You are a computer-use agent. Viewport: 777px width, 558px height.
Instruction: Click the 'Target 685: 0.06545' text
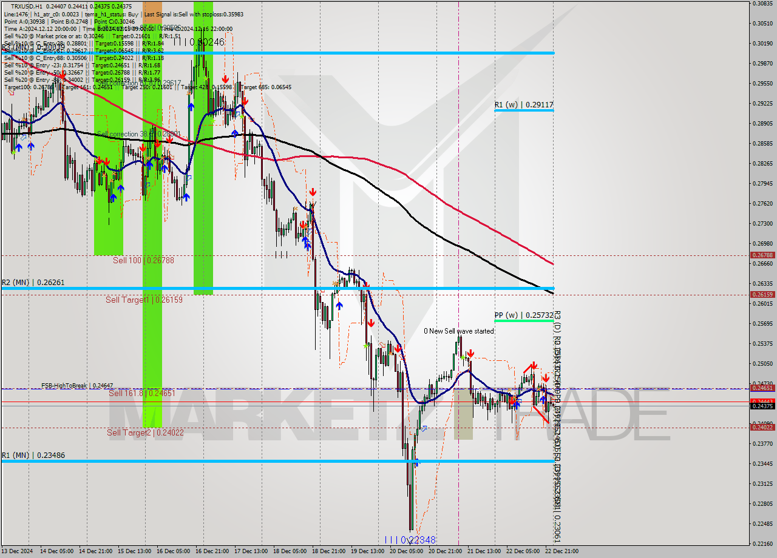pyautogui.click(x=266, y=87)
